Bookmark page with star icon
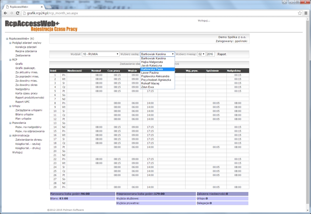The width and height of the screenshot is (311, 214). click(x=300, y=13)
